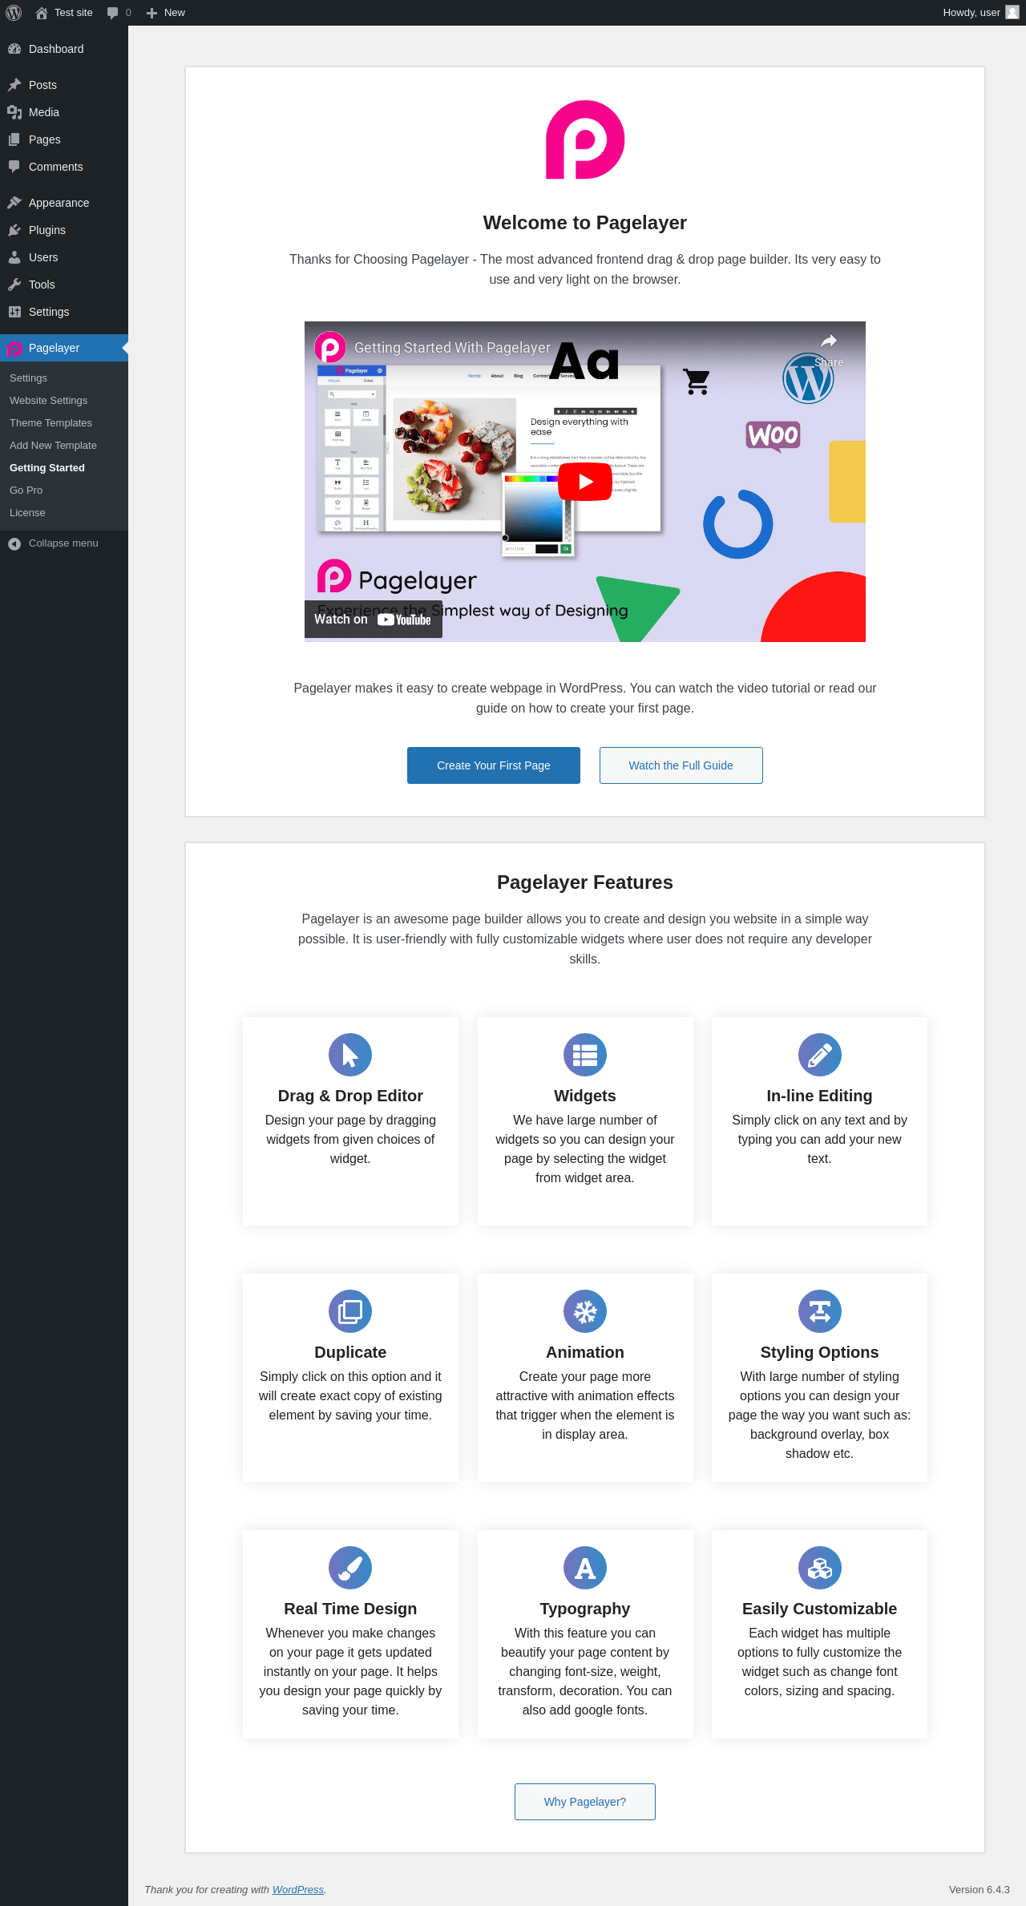Viewport: 1026px width, 1906px height.
Task: Click the Widgets list icon
Action: click(x=585, y=1055)
